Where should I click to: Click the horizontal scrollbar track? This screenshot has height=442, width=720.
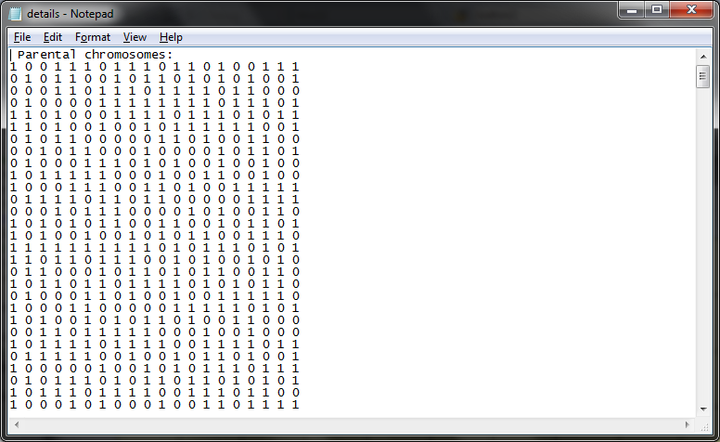click(352, 424)
